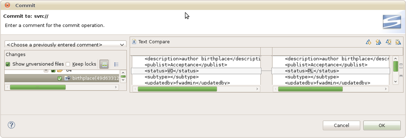Viewport: 406px width, 138px height.
Task: Click right arrow of right compare pane horizontal scrollbar
Action: pos(386,89)
